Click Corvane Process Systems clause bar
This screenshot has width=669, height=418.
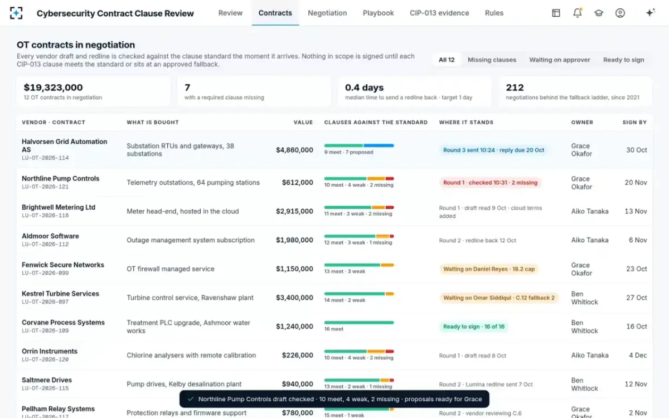click(x=359, y=322)
